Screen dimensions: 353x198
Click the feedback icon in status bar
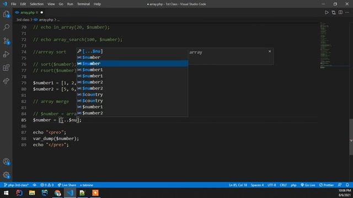[340, 185]
